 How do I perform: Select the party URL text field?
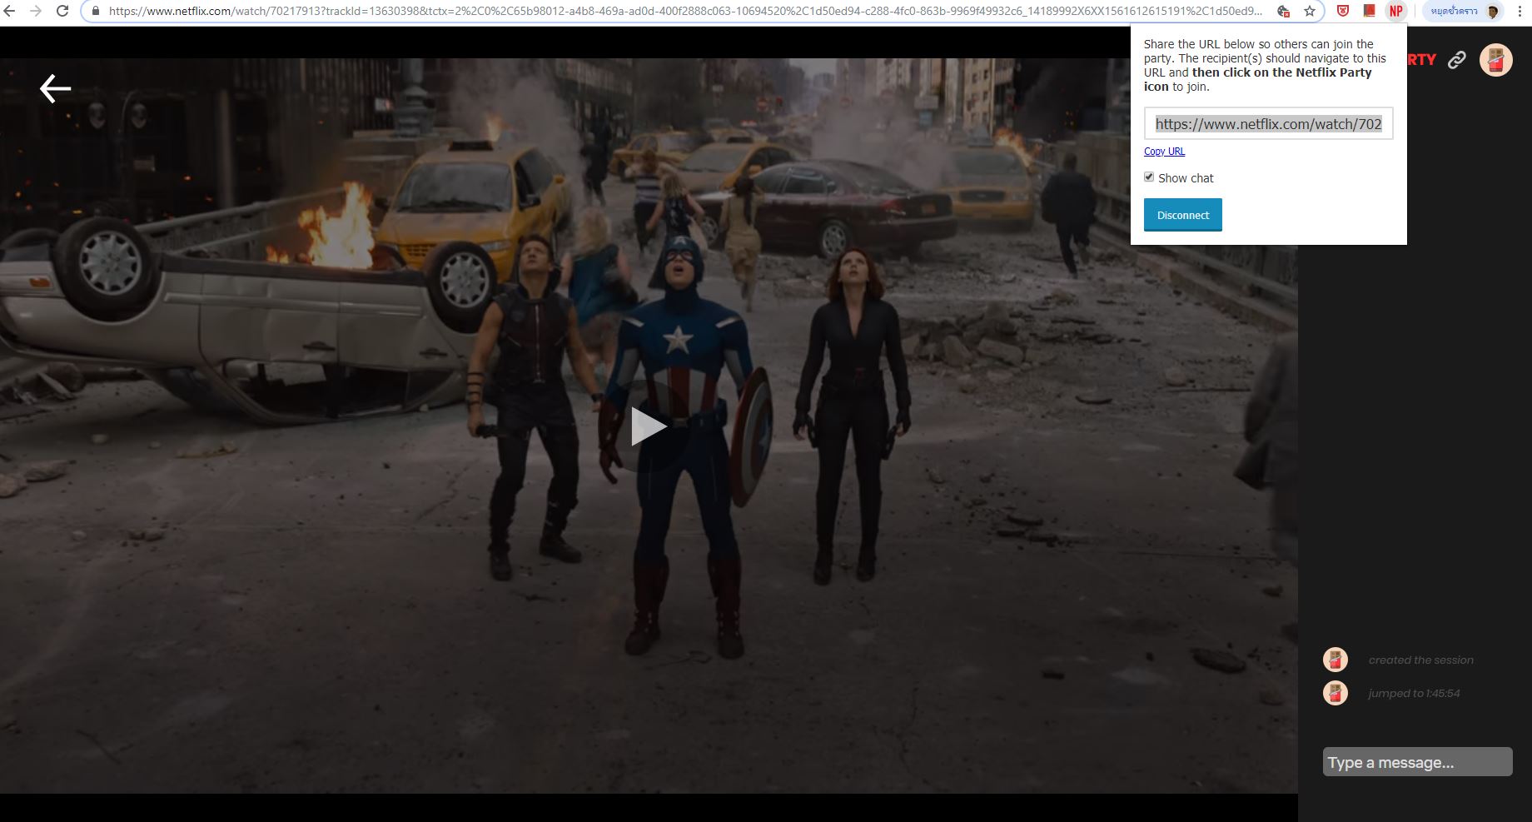click(1268, 124)
